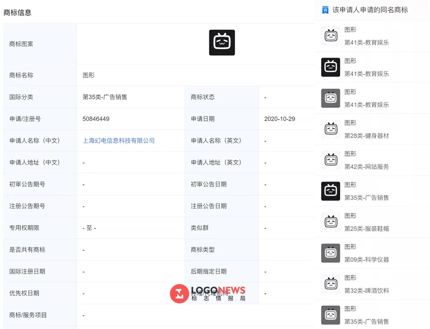This screenshot has height=329, width=430.
Task: Click the sidebar heading 该申请人申请的同名商标
Action: (x=370, y=10)
